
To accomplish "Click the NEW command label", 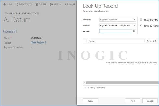I will pos(9,5).
